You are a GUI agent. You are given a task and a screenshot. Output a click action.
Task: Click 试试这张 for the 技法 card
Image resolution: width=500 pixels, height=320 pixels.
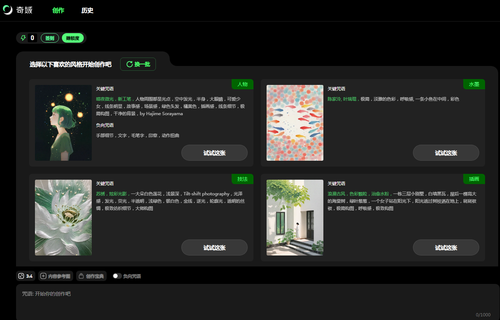pos(214,247)
